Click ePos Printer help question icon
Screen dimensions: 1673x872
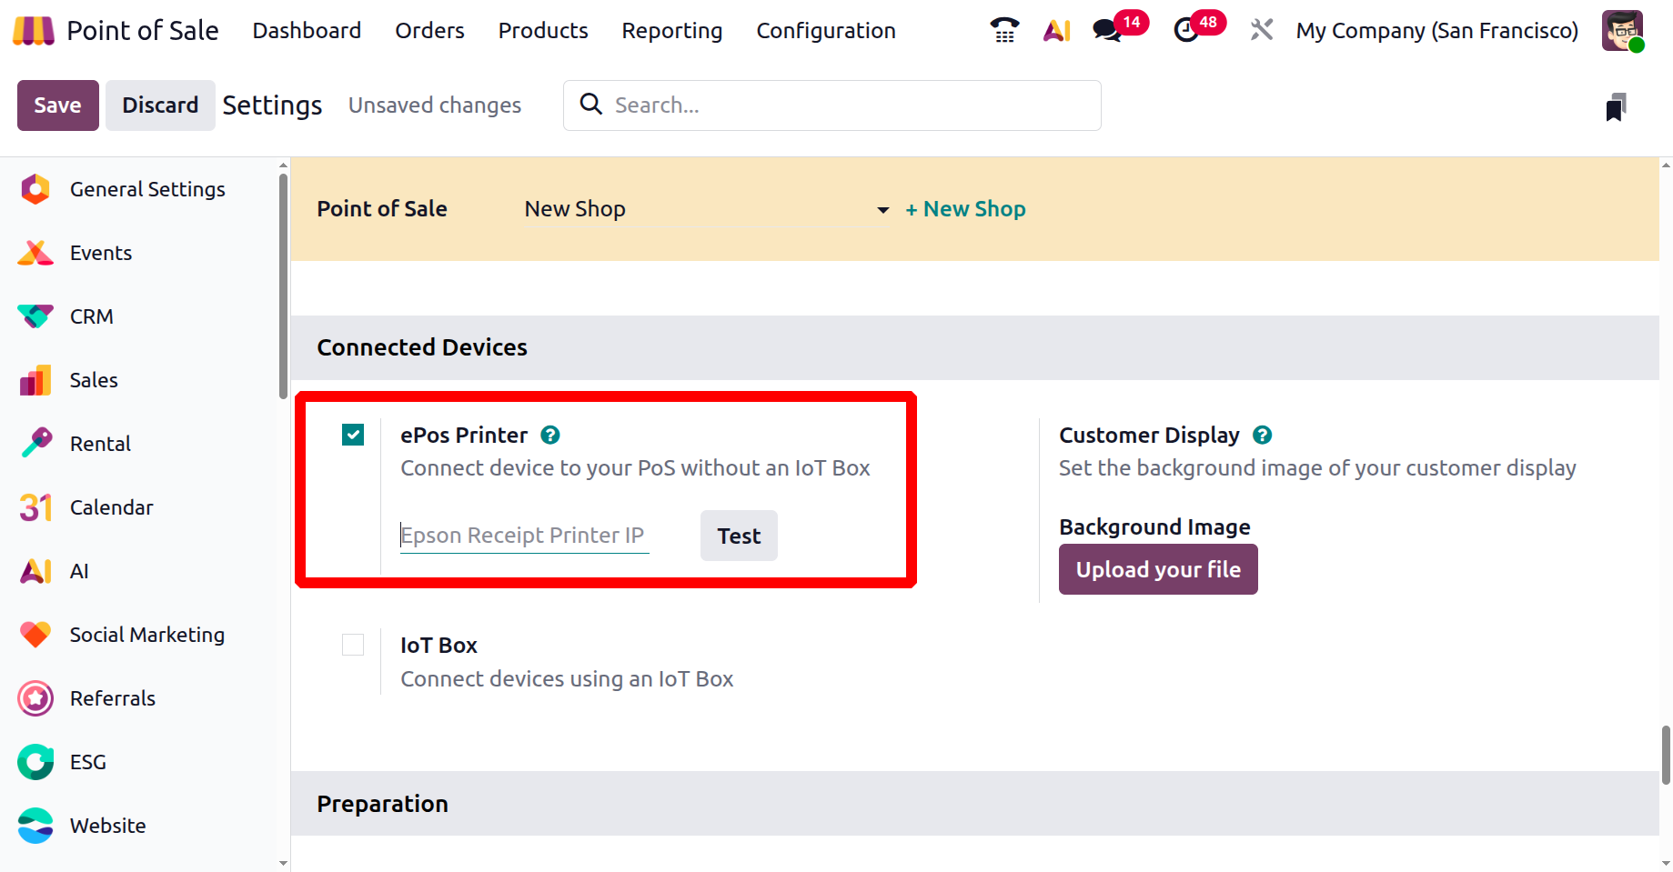point(550,436)
